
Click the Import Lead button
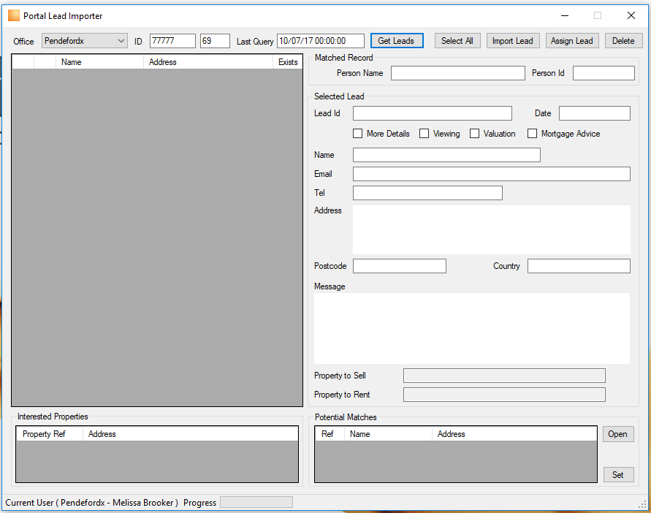pos(513,41)
